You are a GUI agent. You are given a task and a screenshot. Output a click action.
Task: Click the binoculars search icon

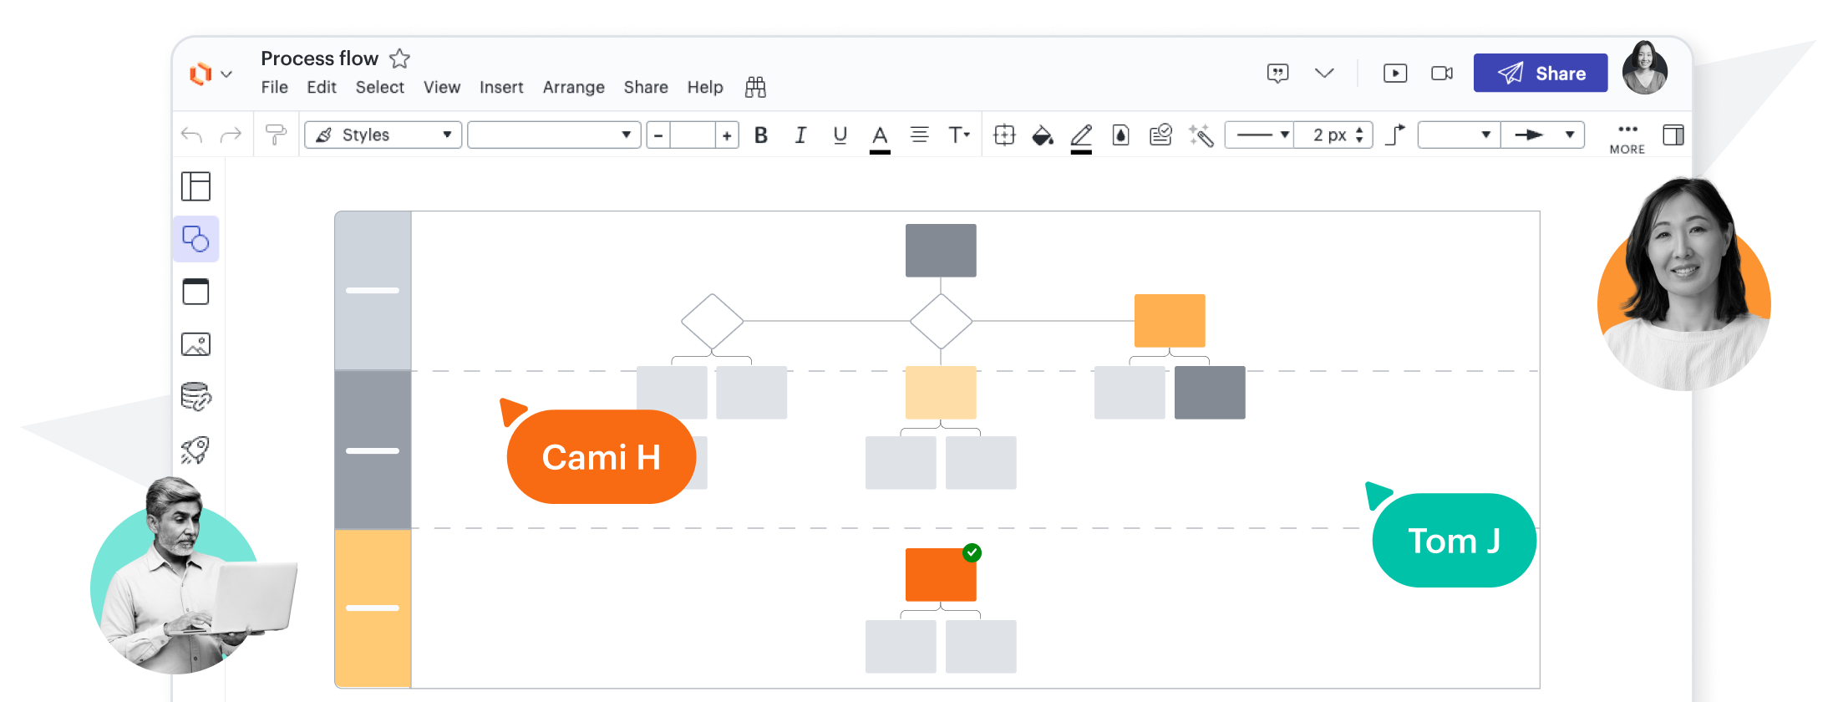[x=755, y=88]
